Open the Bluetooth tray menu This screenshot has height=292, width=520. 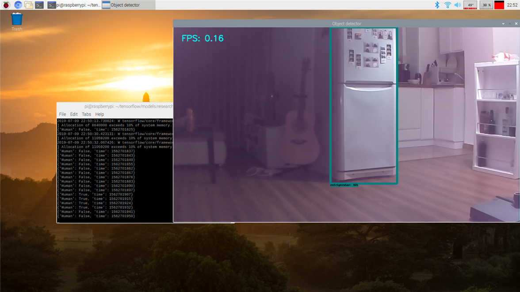pyautogui.click(x=437, y=5)
